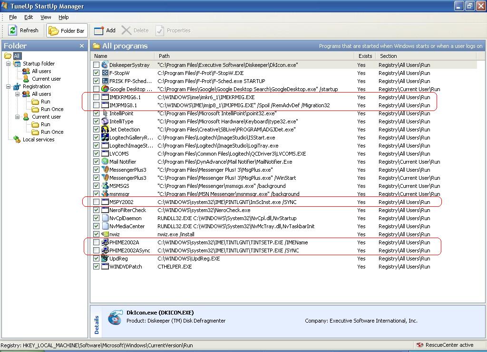This screenshot has height=352, width=487.
Task: Open the View menu
Action: point(46,17)
